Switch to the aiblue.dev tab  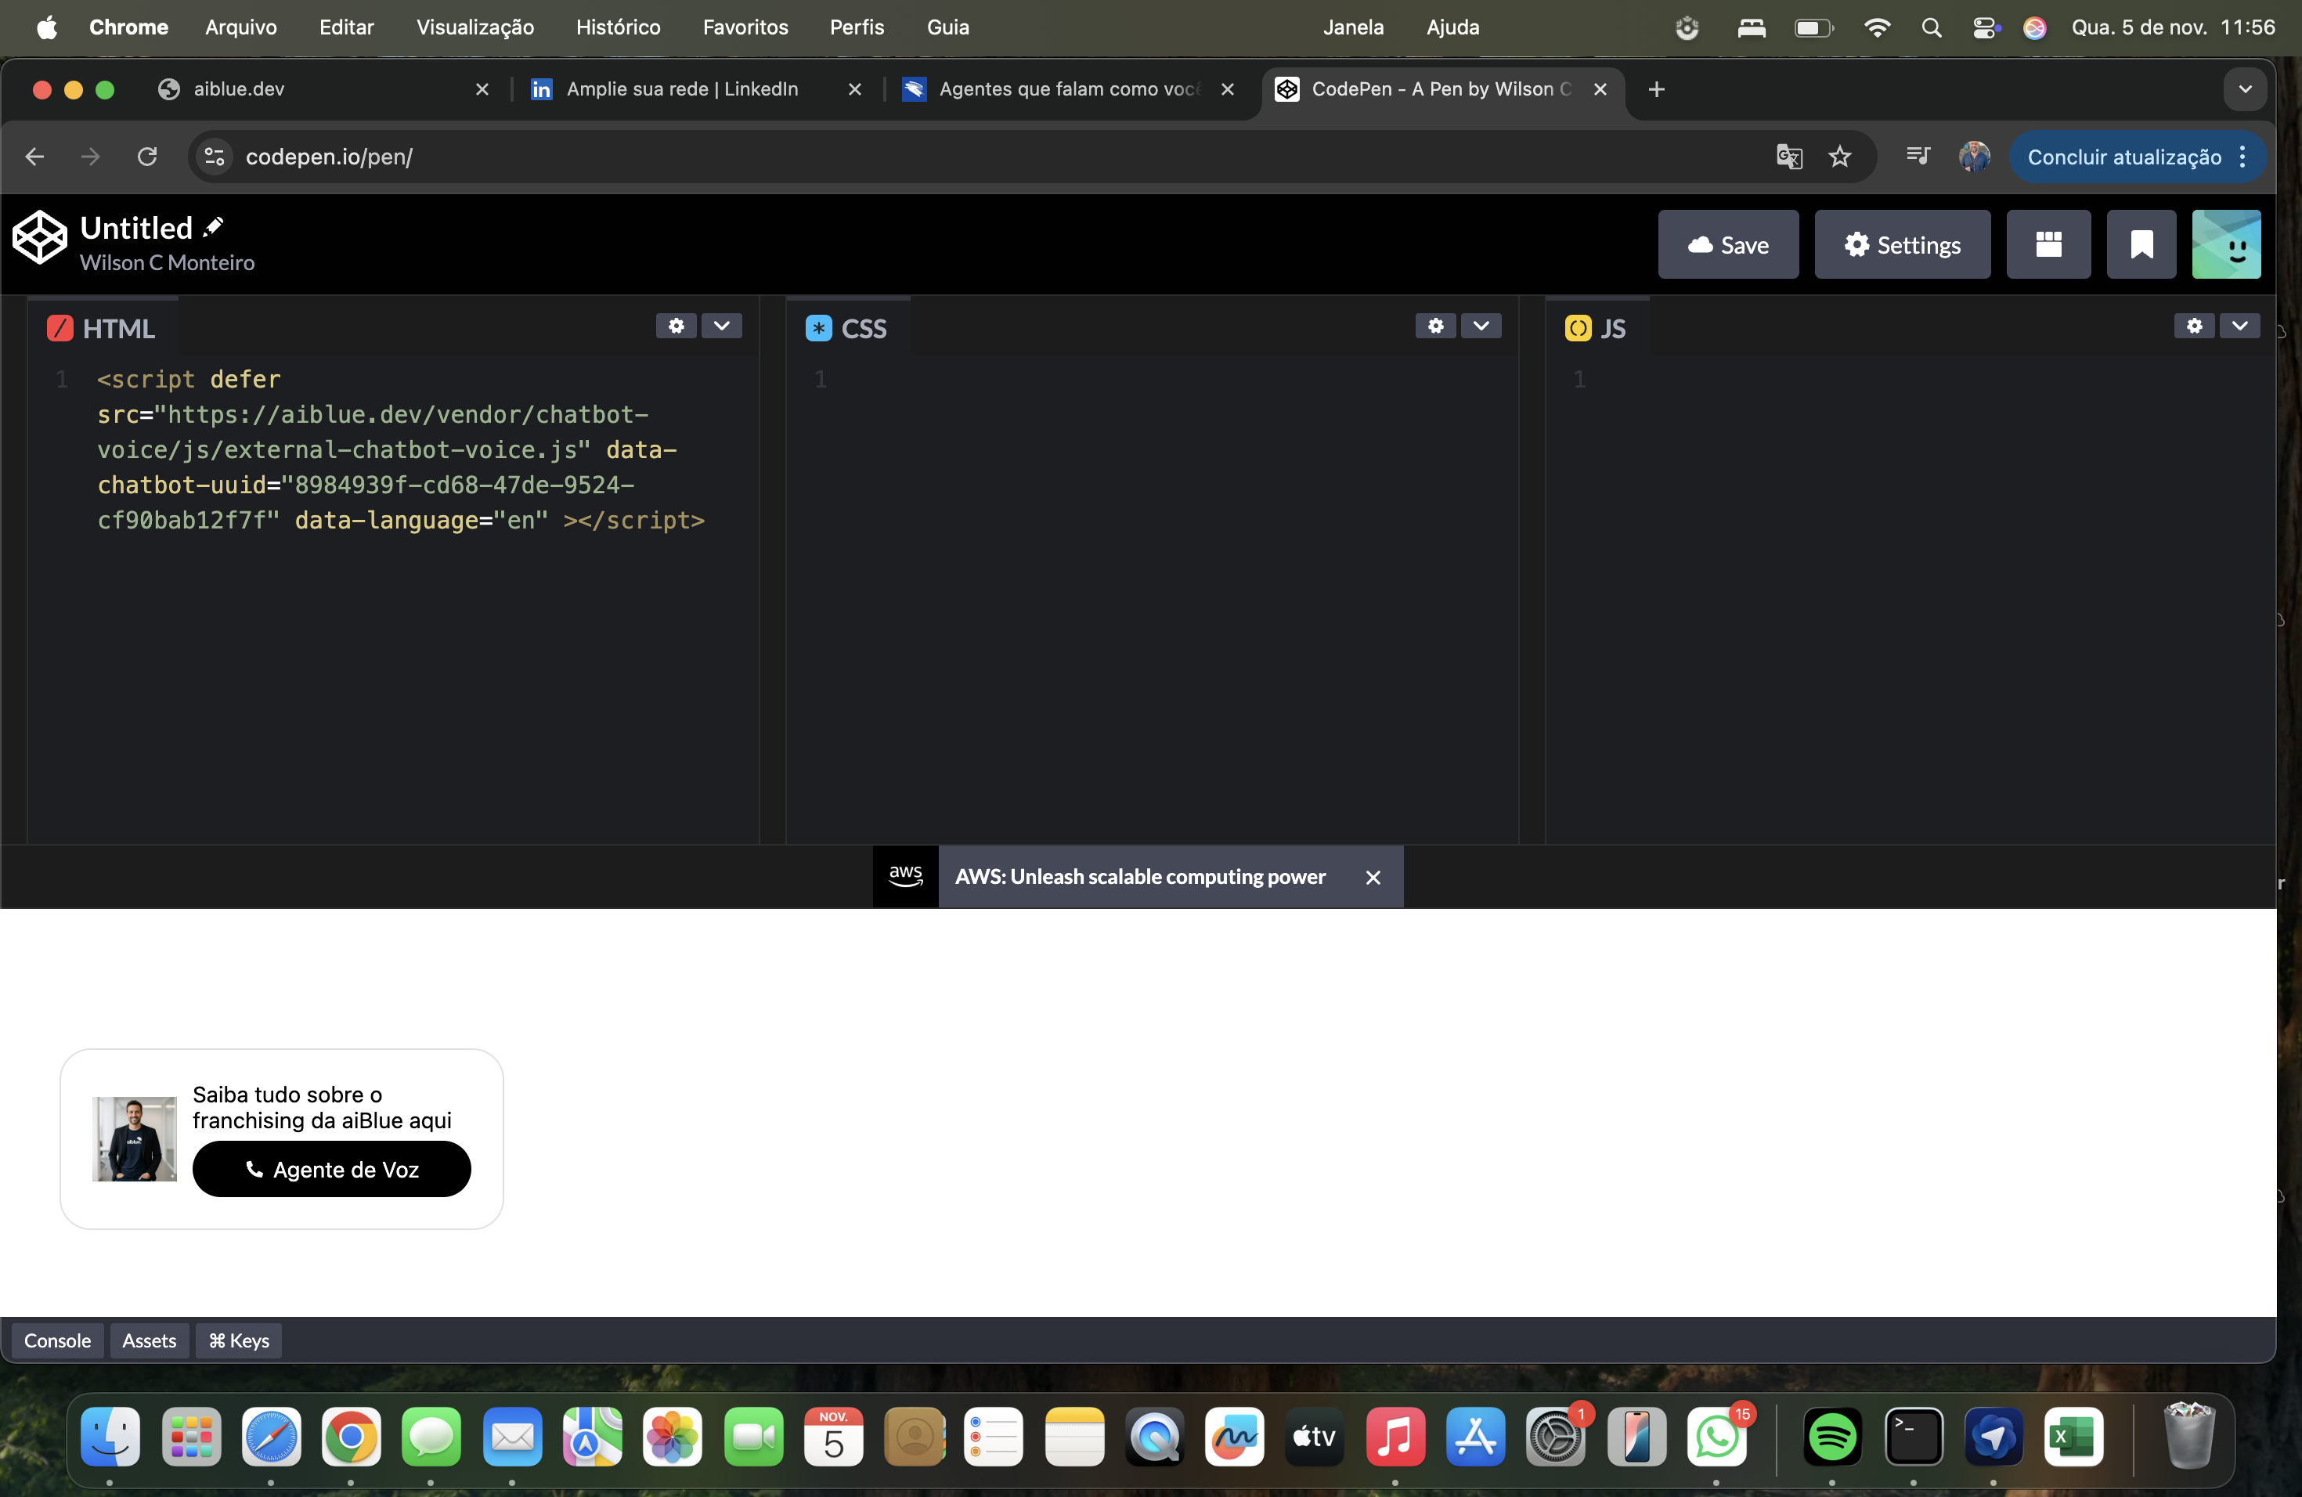(x=239, y=89)
